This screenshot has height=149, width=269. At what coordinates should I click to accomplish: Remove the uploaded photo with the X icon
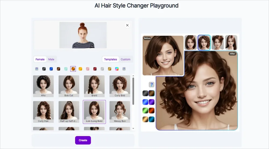point(127,25)
